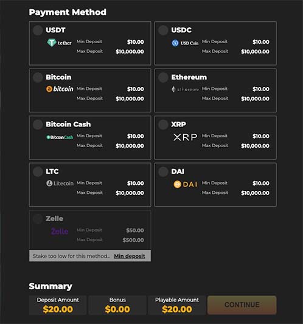Select the DAI radio button
The image size is (303, 324).
pyautogui.click(x=163, y=171)
